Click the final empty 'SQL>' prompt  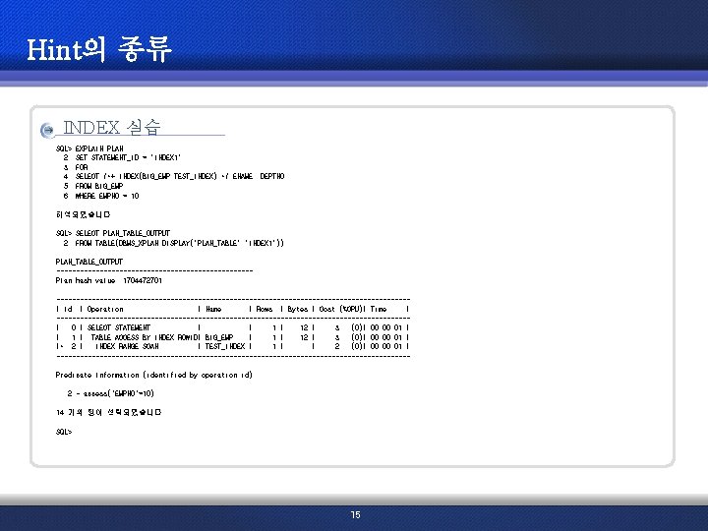[64, 432]
